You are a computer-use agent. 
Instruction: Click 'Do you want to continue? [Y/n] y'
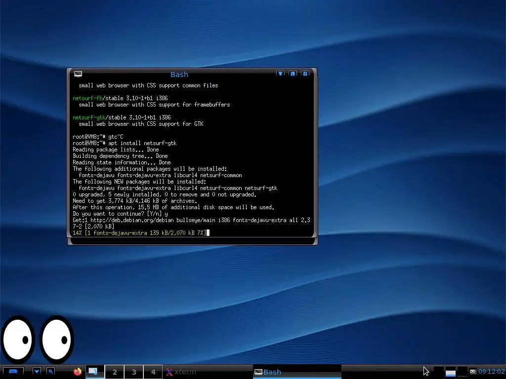pos(120,214)
